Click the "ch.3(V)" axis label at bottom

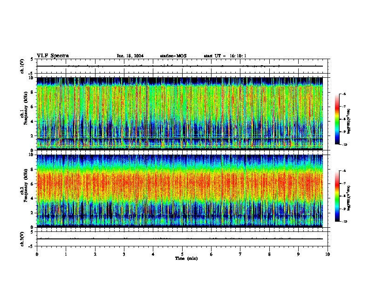[x=22, y=239]
